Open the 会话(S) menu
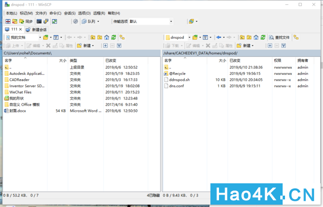Screen dimensions: 323x207 point(70,13)
